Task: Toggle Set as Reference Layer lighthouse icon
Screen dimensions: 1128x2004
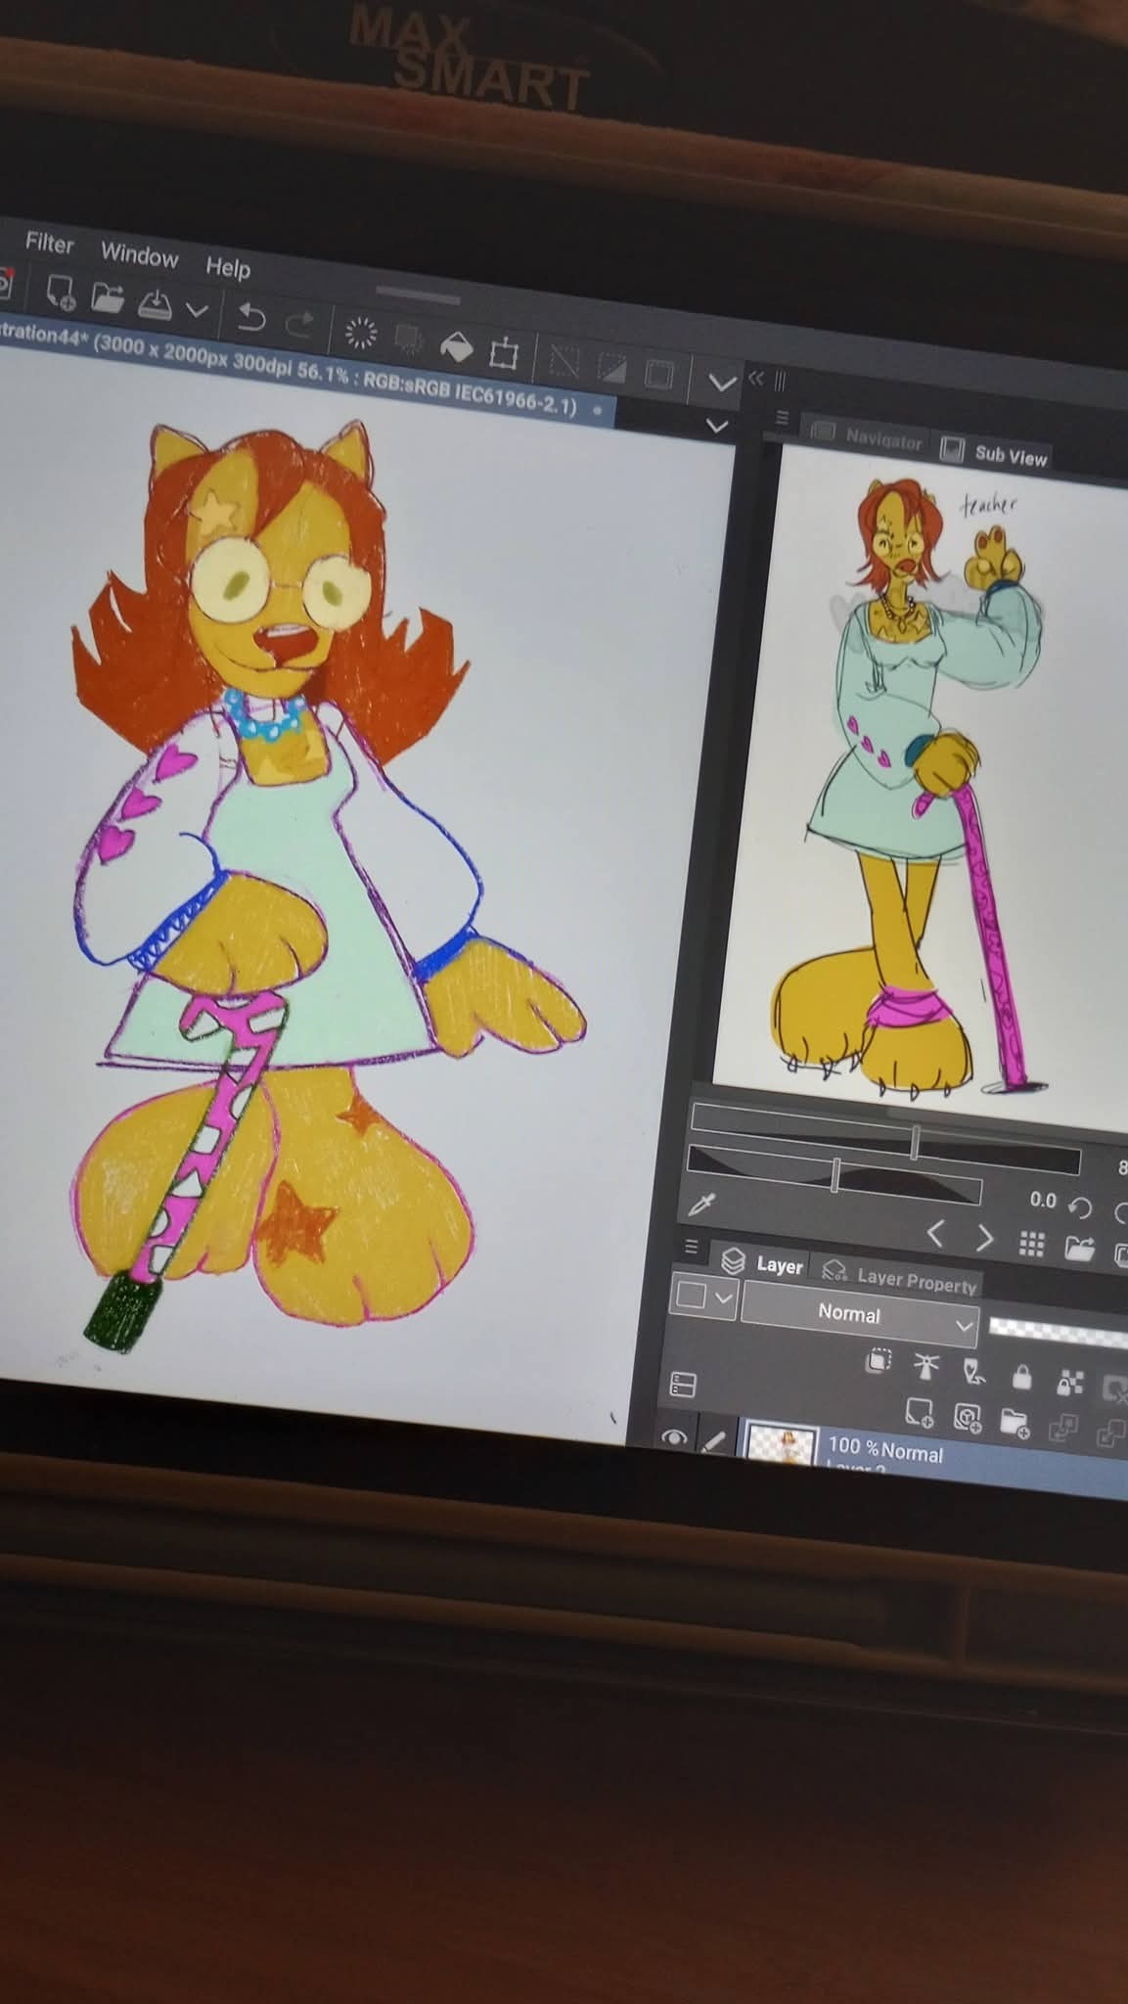Action: point(925,1366)
